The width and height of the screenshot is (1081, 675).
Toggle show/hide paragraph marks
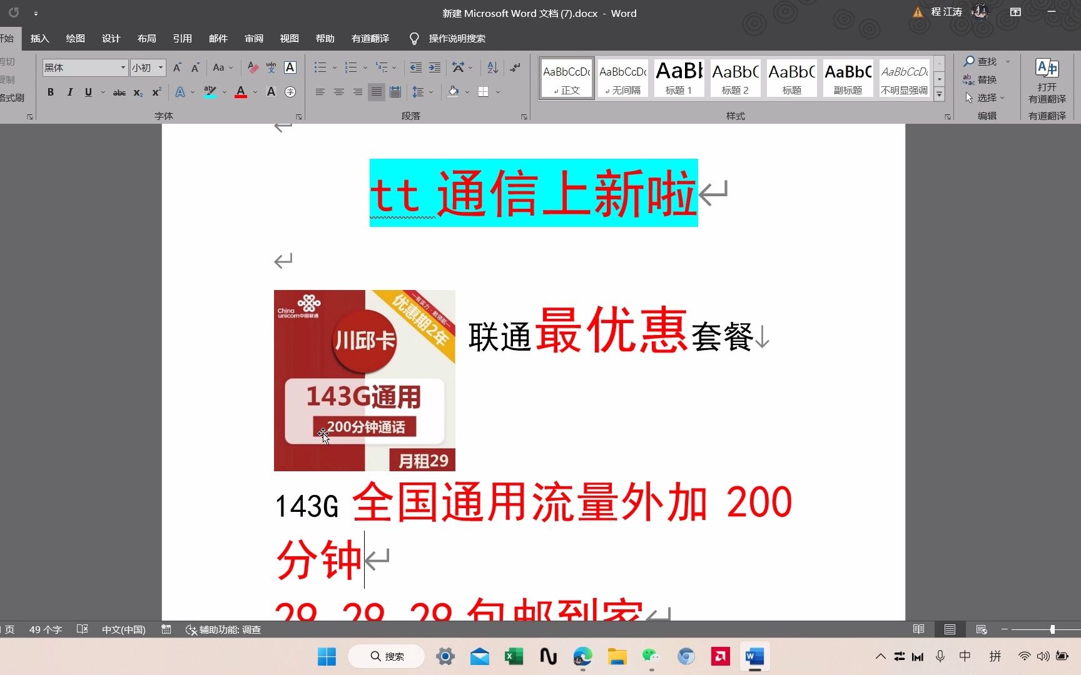[515, 67]
